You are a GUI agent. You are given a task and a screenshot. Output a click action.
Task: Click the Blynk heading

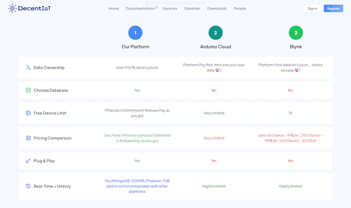click(x=296, y=47)
